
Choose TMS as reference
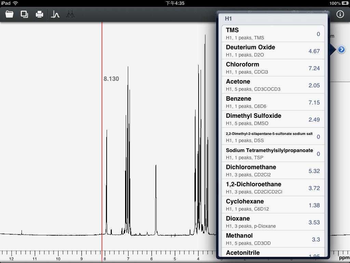273,34
